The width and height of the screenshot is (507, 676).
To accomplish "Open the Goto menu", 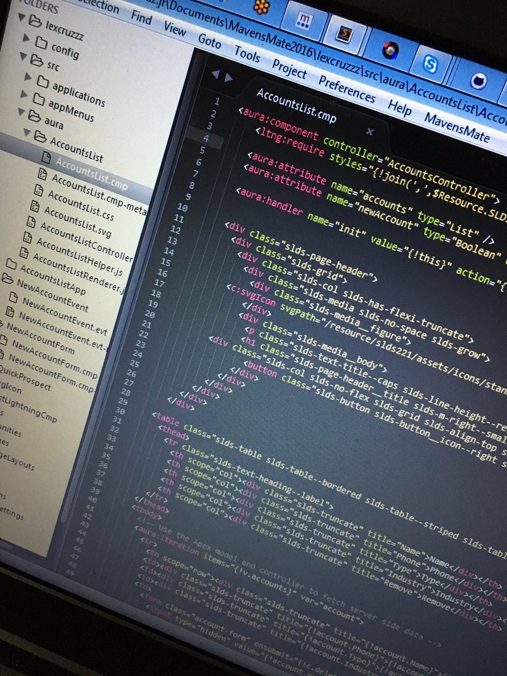I will 210,41.
